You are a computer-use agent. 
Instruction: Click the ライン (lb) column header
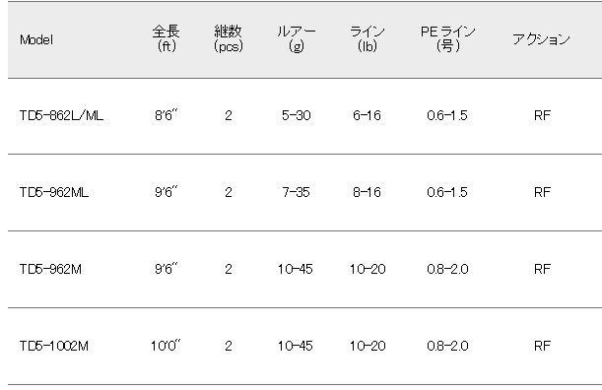[x=368, y=38]
